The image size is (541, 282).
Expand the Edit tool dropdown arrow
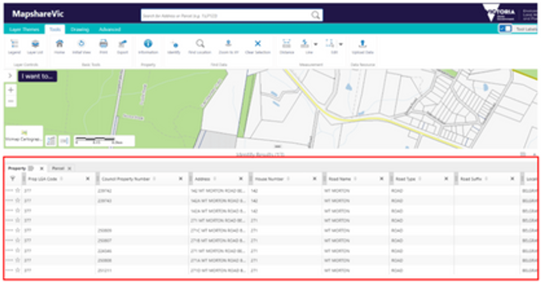click(x=341, y=44)
